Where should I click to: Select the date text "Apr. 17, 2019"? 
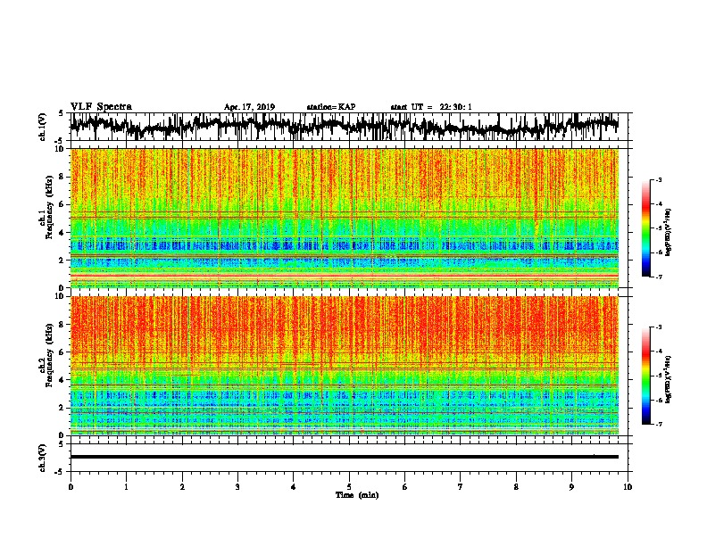coord(249,107)
